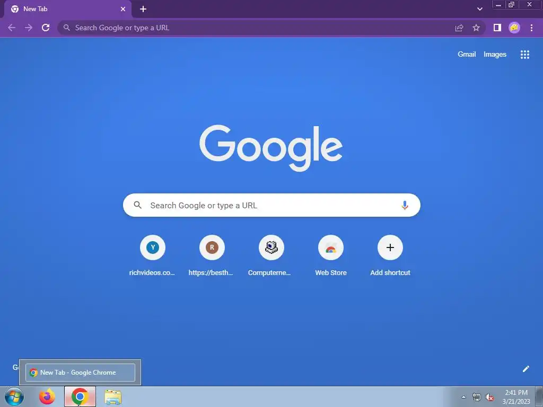The image size is (543, 407).
Task: Open the Images link
Action: tap(495, 55)
